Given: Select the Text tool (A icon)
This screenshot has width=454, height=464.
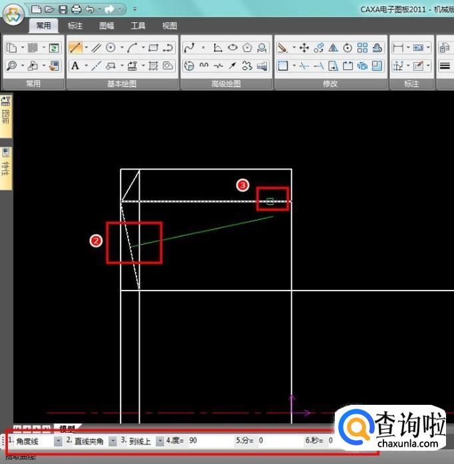Looking at the screenshot, I should [x=75, y=66].
